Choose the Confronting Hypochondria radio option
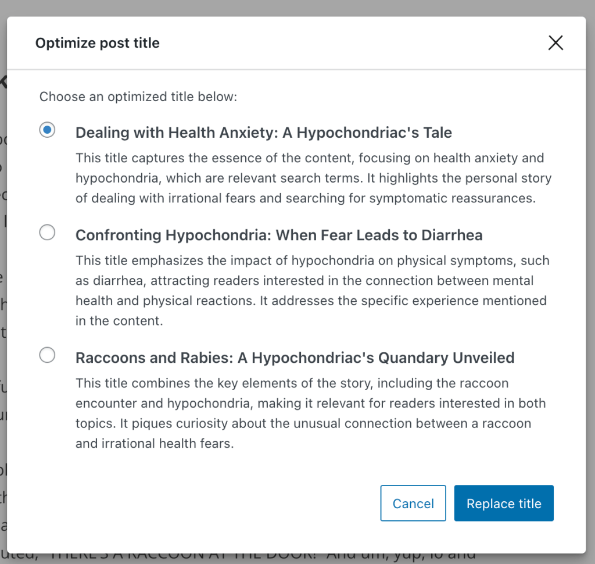 [47, 233]
